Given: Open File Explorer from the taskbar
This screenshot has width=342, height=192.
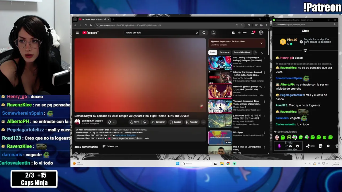Looking at the screenshot, I should coord(222,164).
